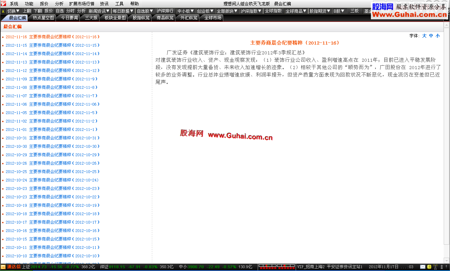Click the 沪深排行 toolbar button

click(x=165, y=11)
